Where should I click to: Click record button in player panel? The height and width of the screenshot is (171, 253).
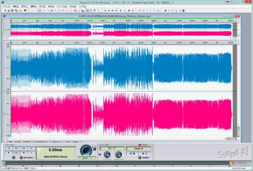point(24,152)
